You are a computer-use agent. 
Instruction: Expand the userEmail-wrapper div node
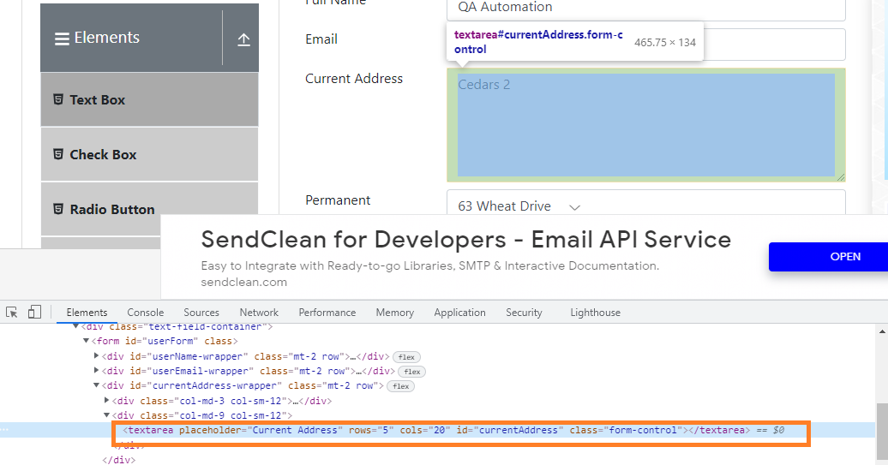click(x=96, y=371)
